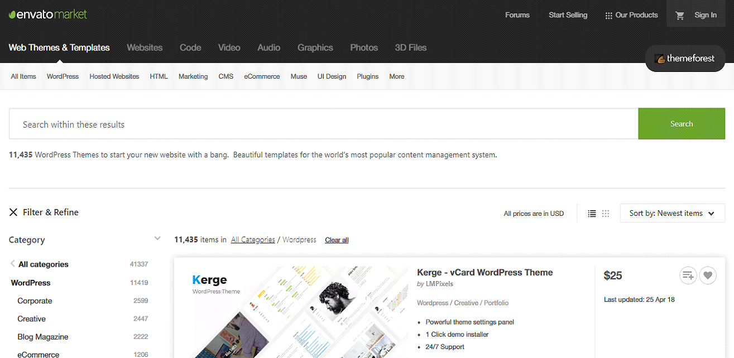This screenshot has height=358, width=734.
Task: Select All categories in the sidebar
Action: coord(44,264)
